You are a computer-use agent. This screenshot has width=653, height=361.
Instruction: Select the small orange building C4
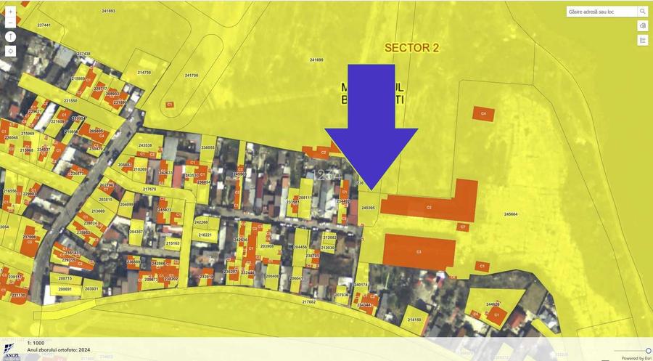[483, 113]
